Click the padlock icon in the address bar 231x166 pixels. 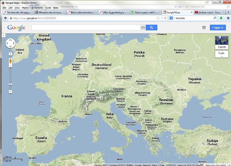(x=11, y=18)
